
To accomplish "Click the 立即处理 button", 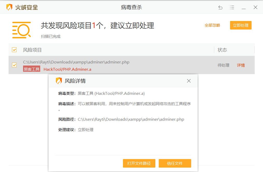I will 241,25.
